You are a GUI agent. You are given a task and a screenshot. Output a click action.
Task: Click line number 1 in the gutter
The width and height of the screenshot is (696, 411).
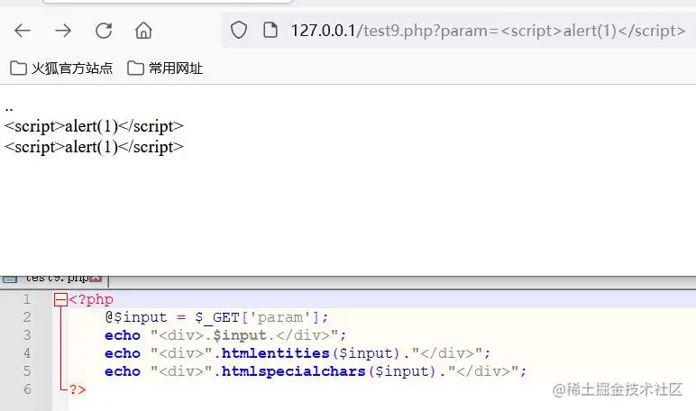click(27, 299)
